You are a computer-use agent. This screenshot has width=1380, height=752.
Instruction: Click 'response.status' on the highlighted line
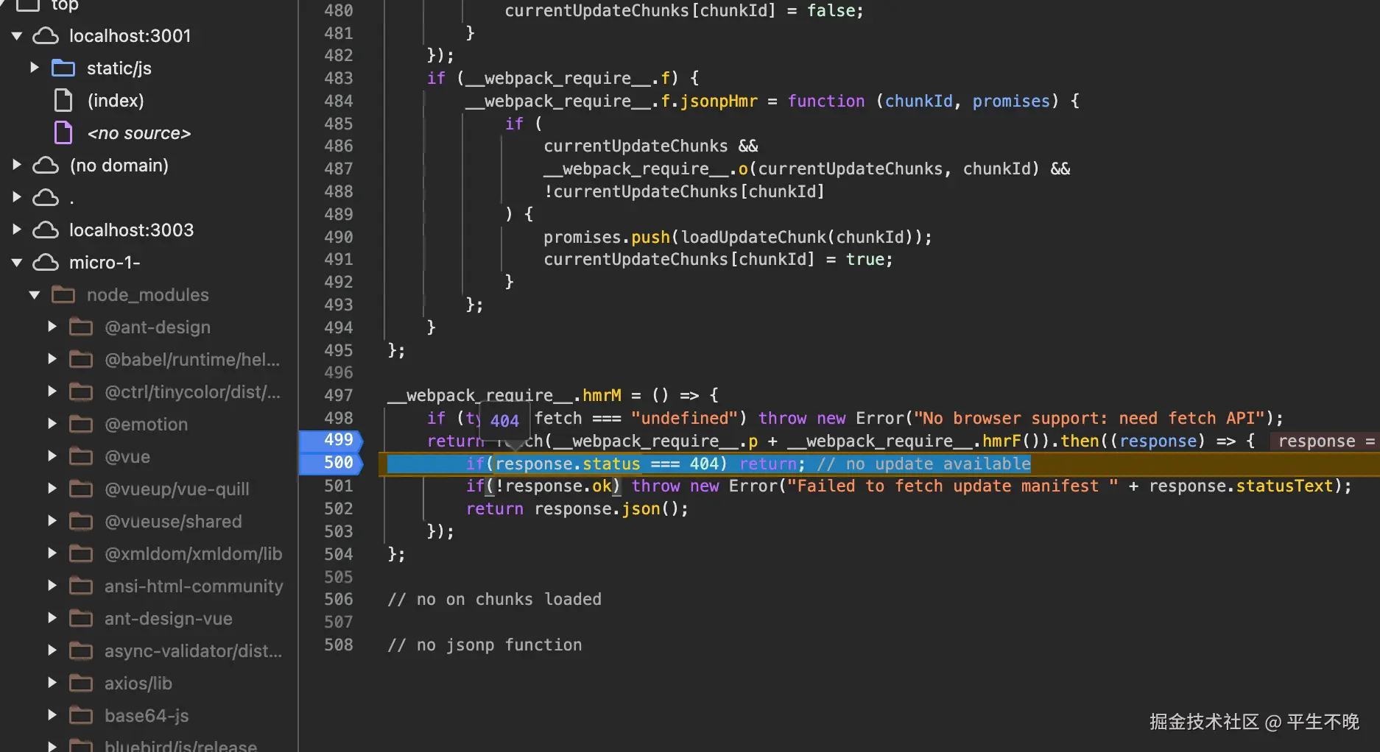click(x=568, y=464)
